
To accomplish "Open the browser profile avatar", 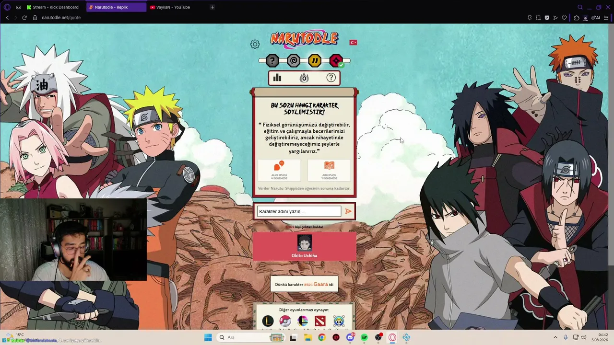I will click(x=585, y=18).
